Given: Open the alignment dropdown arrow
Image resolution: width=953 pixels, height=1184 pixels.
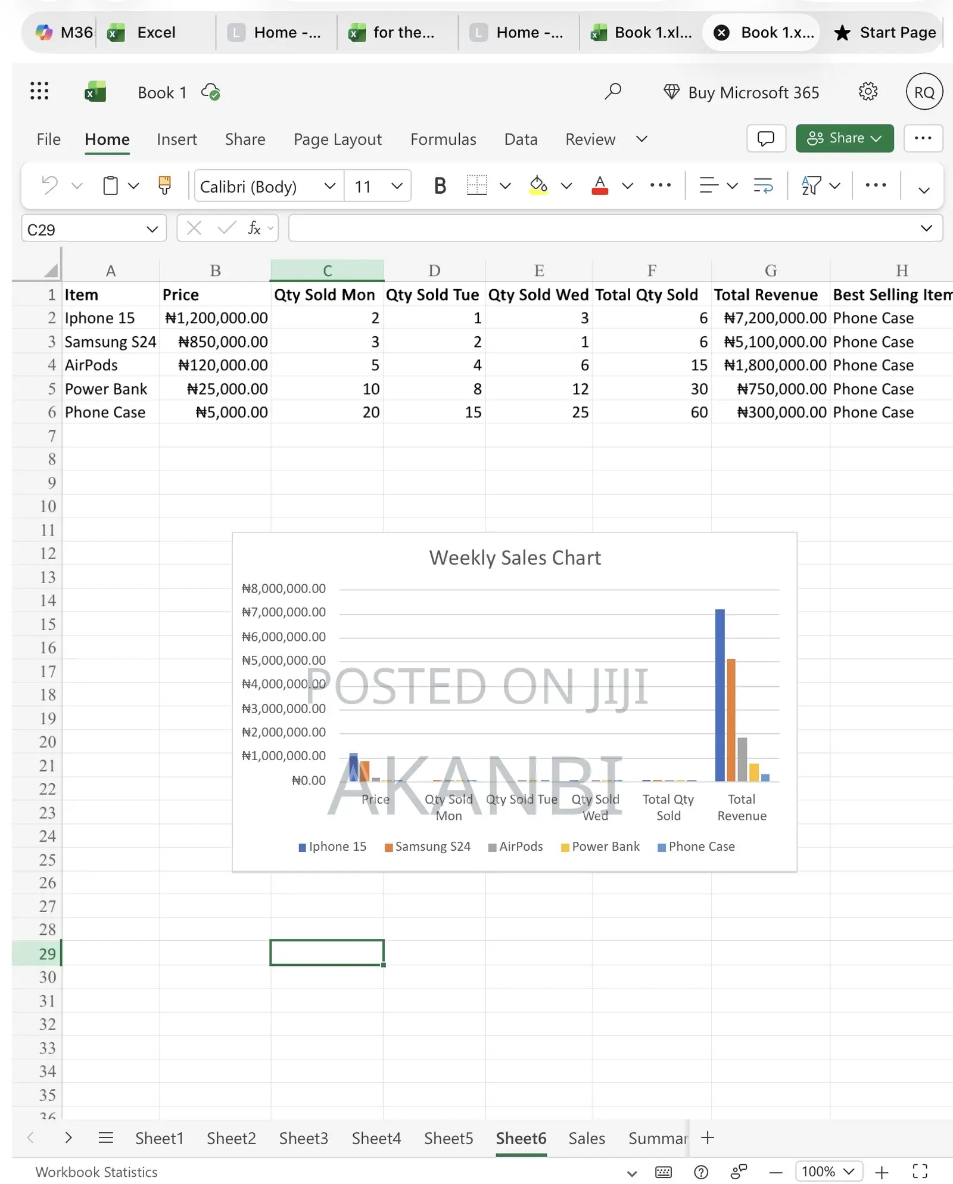Looking at the screenshot, I should click(x=733, y=185).
